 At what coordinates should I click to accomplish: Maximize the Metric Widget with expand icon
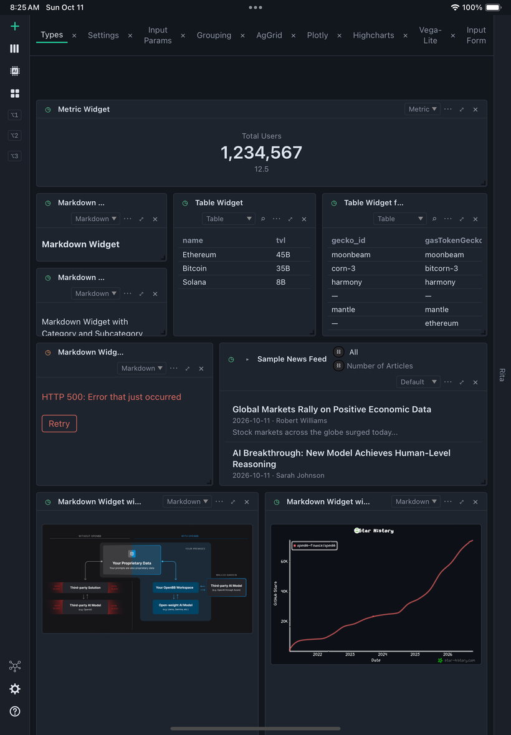[462, 109]
